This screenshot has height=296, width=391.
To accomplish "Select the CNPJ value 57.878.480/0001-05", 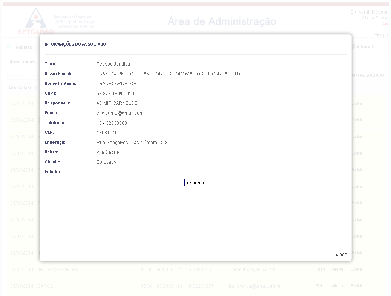I will click(x=117, y=94).
